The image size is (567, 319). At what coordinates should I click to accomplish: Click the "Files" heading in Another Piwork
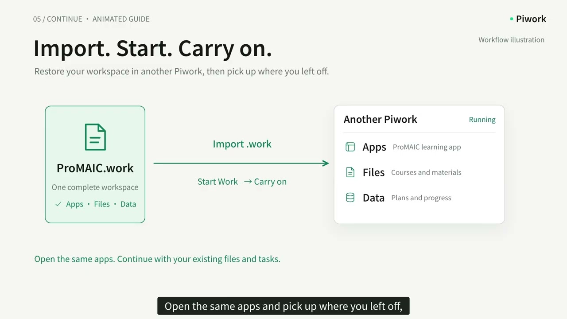coord(373,172)
